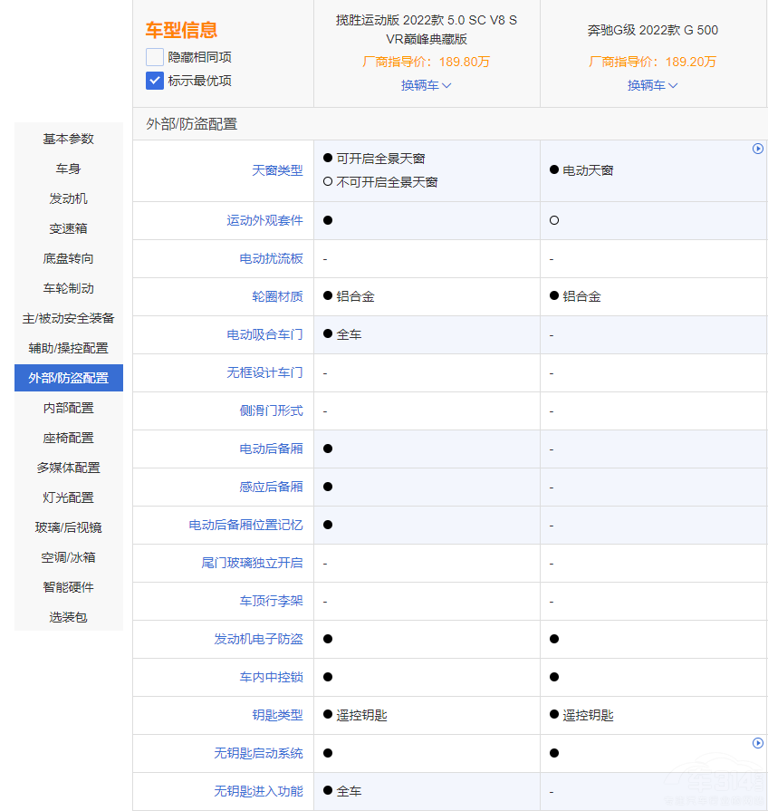Viewport: 768px width, 811px height.
Task: Open the 发动机 category
Action: [67, 198]
